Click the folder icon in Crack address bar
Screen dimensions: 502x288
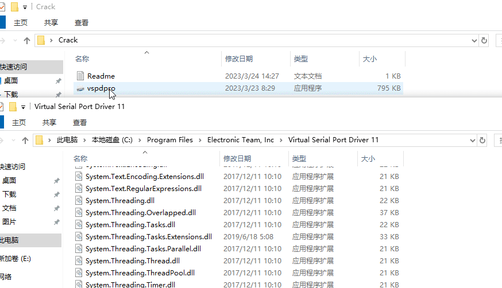[x=41, y=40]
